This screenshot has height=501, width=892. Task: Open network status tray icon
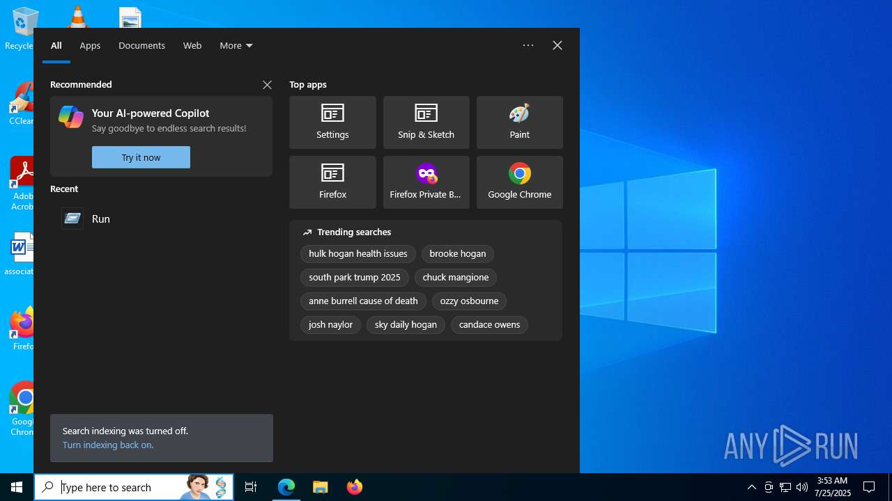[x=785, y=487]
